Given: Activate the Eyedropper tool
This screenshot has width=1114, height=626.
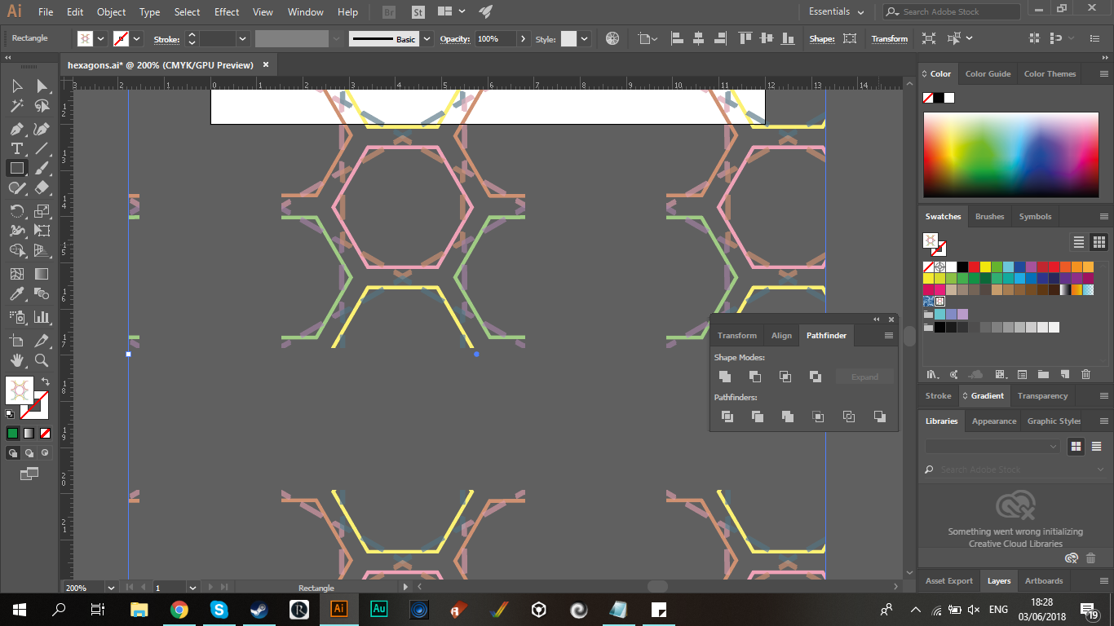Looking at the screenshot, I should 16,294.
